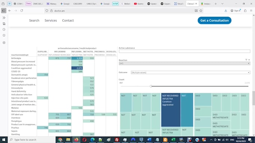Reload the doctor.am page
This screenshot has width=255, height=143.
22,11
